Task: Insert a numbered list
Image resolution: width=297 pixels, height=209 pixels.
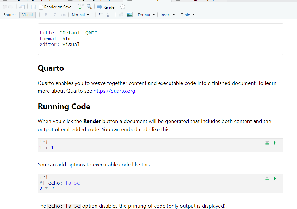Action: click(x=110, y=15)
